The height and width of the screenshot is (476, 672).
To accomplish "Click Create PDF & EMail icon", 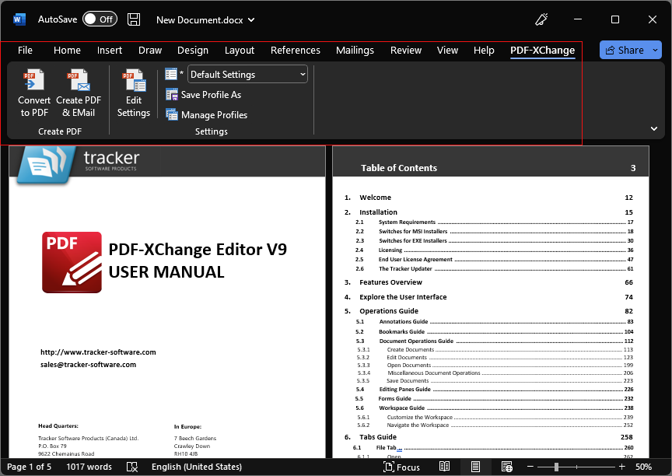I will tap(79, 93).
